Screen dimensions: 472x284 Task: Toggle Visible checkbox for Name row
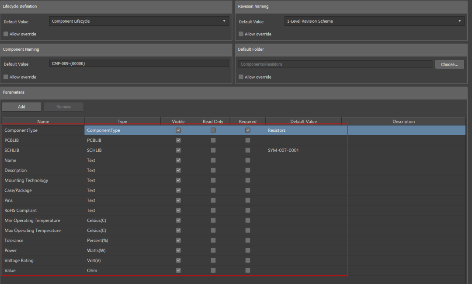(178, 161)
